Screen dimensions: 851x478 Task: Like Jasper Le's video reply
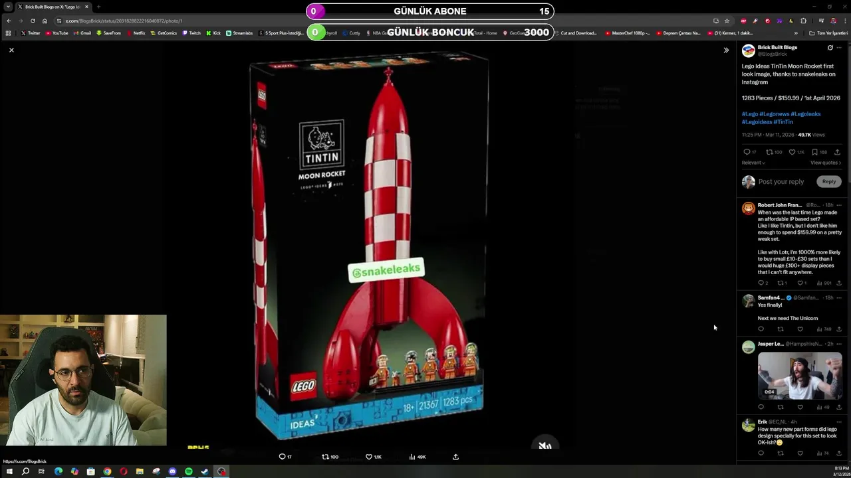point(800,407)
